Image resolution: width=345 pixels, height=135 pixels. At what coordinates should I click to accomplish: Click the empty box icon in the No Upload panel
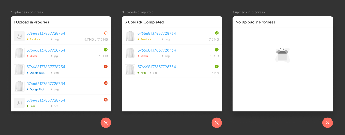(x=282, y=55)
